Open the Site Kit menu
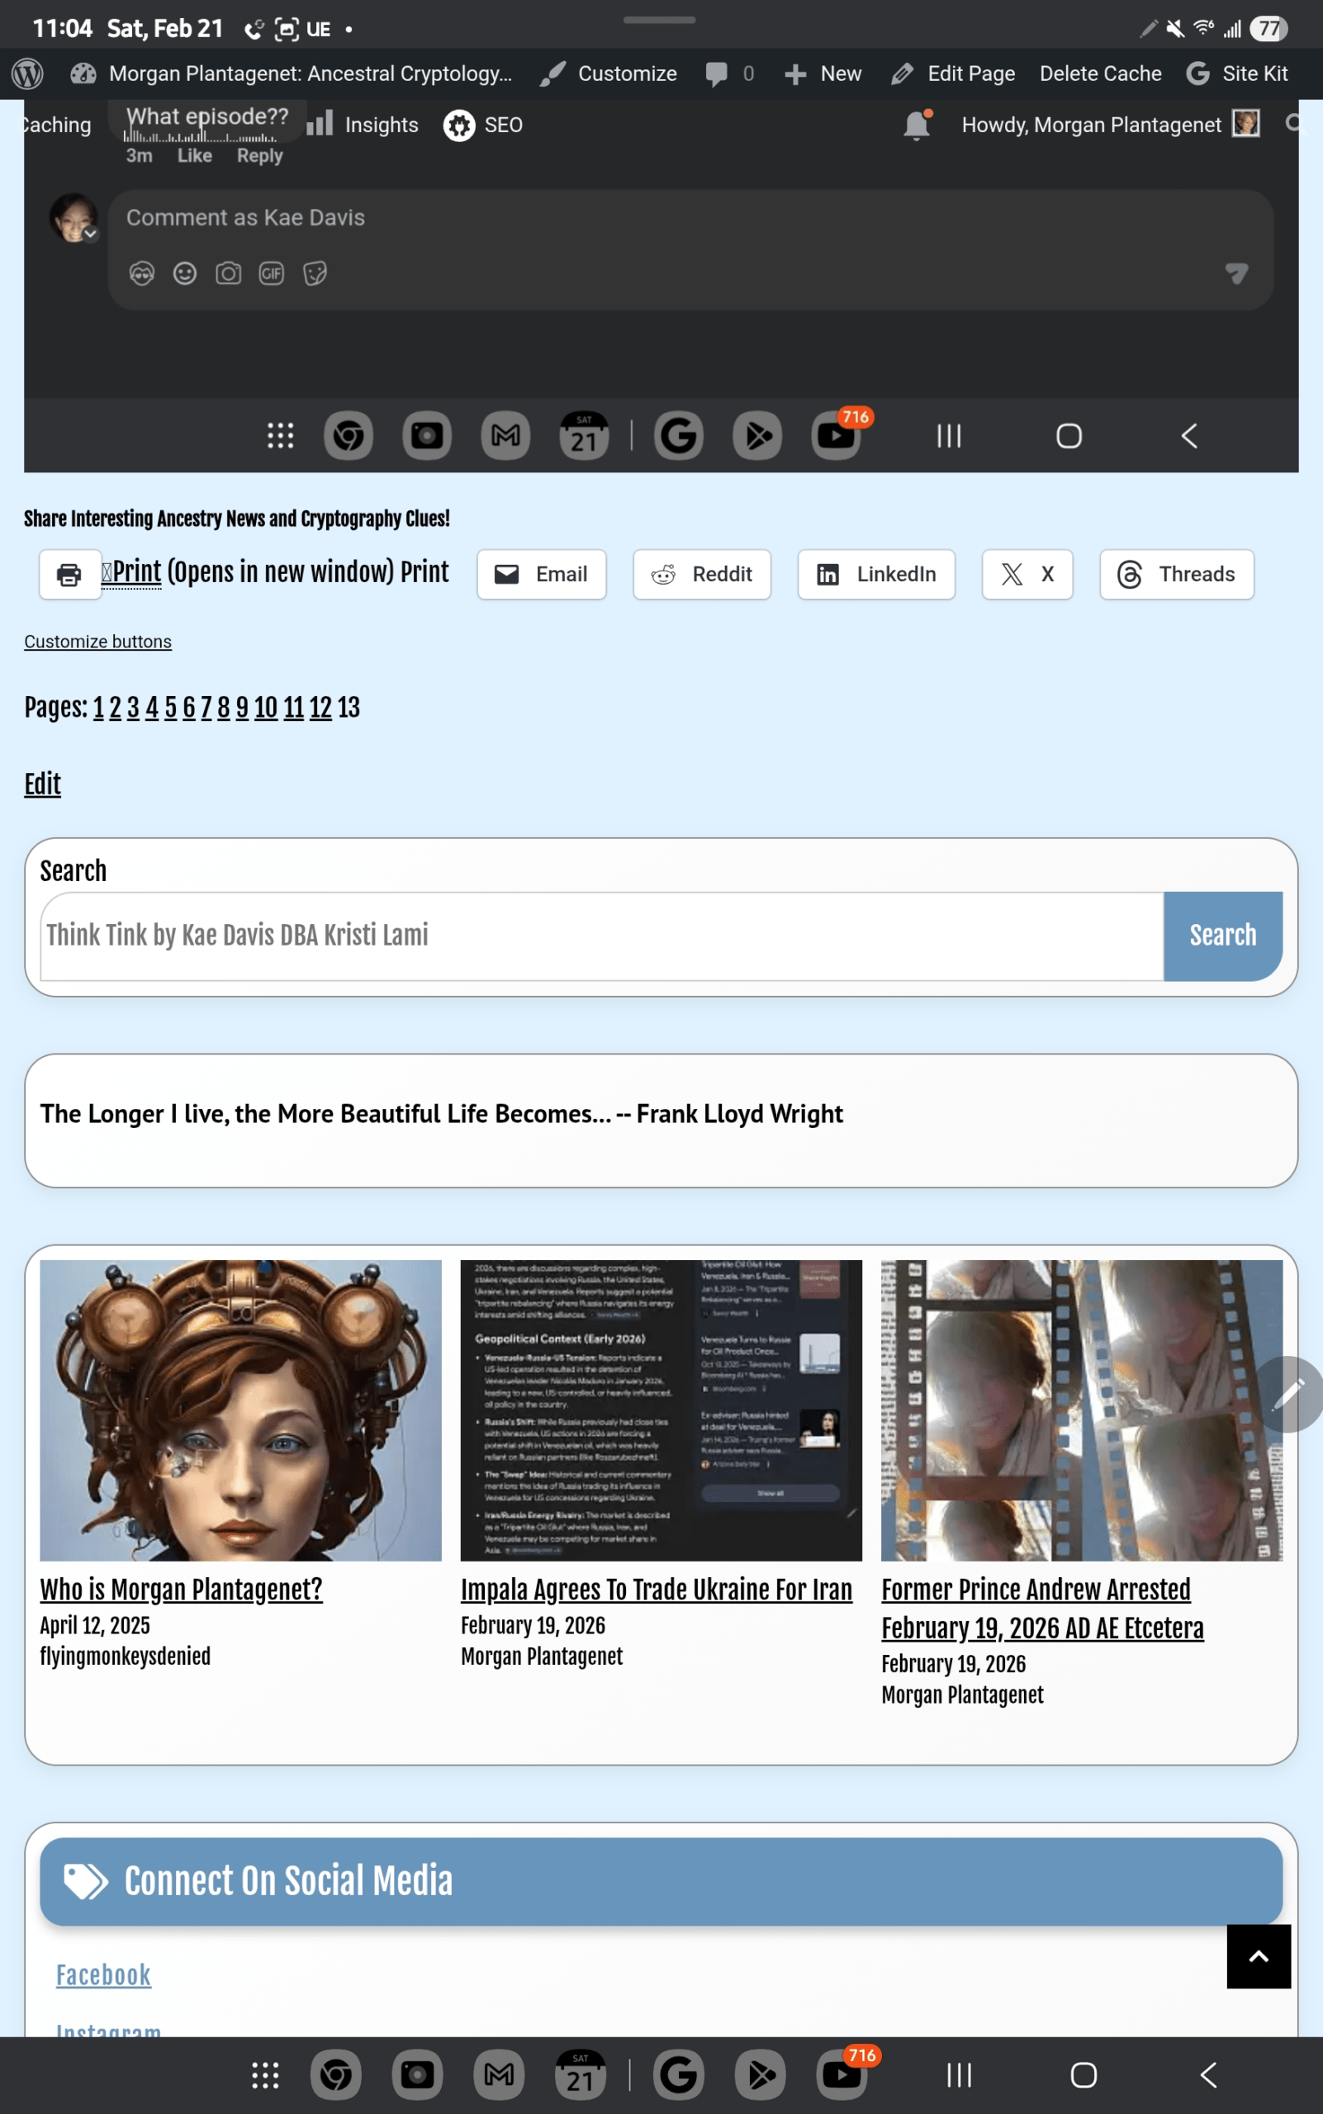The width and height of the screenshot is (1323, 2114). (1236, 73)
